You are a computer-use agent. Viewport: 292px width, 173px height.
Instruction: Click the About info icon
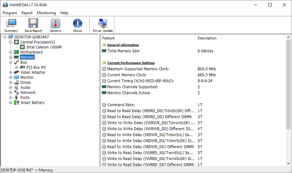[77, 23]
